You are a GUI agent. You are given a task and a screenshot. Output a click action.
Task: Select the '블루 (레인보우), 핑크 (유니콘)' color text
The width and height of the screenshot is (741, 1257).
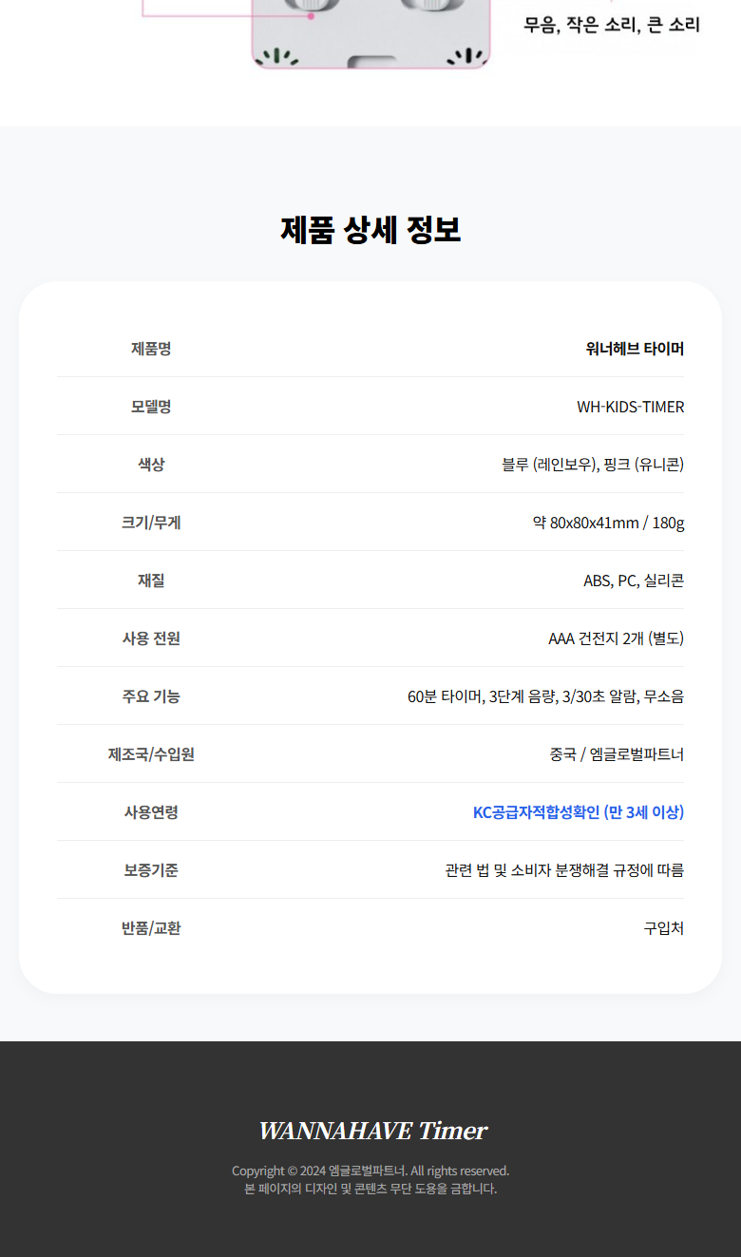click(x=593, y=465)
